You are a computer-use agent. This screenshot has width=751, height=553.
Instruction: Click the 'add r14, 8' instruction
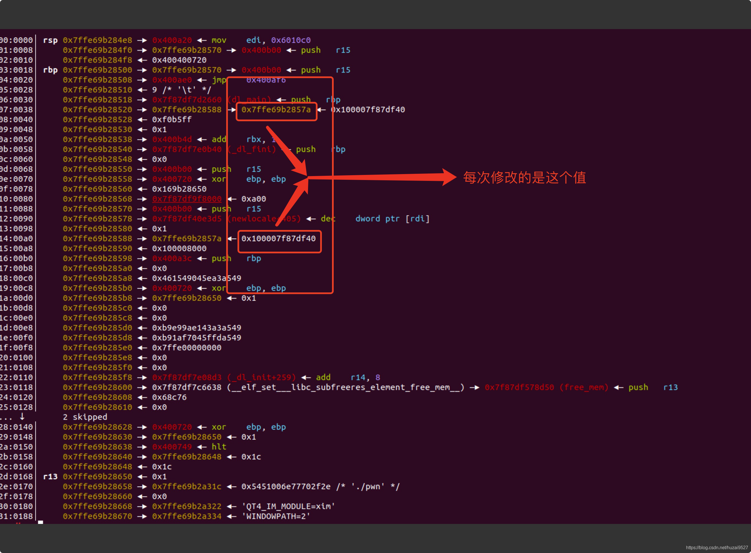tap(348, 377)
